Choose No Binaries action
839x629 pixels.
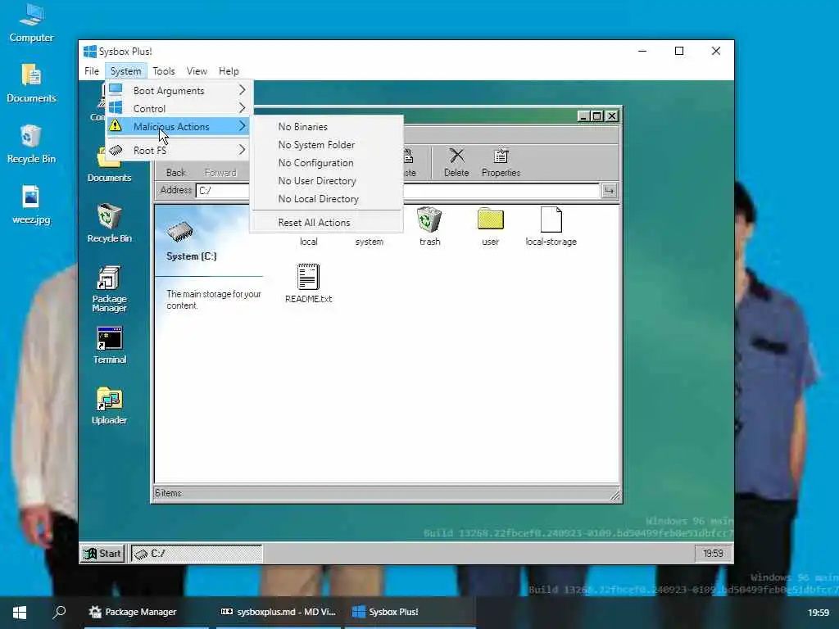coord(326,127)
